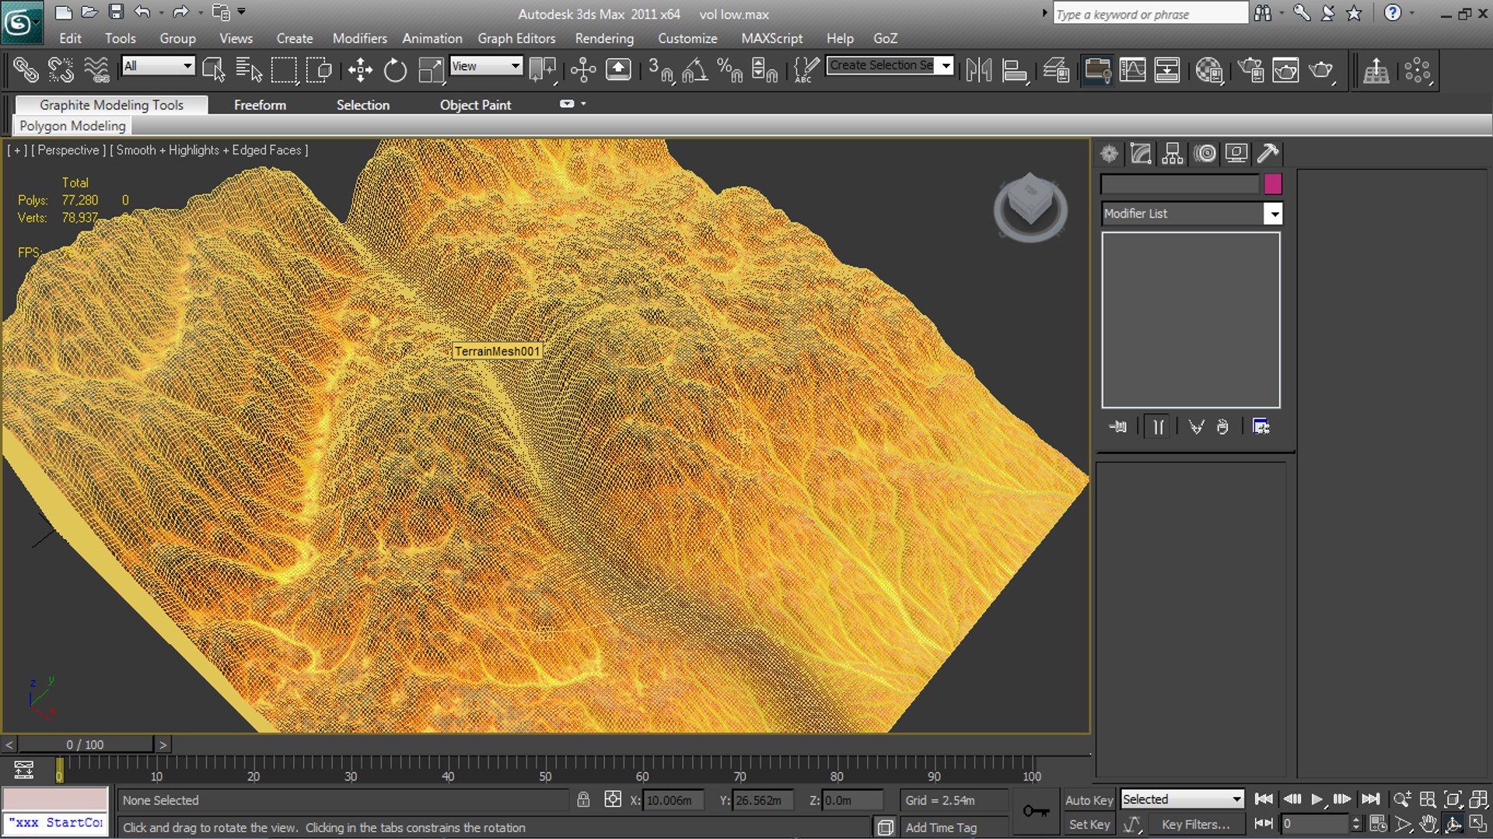1493x839 pixels.
Task: Open the Material Editor icon
Action: coord(1208,70)
